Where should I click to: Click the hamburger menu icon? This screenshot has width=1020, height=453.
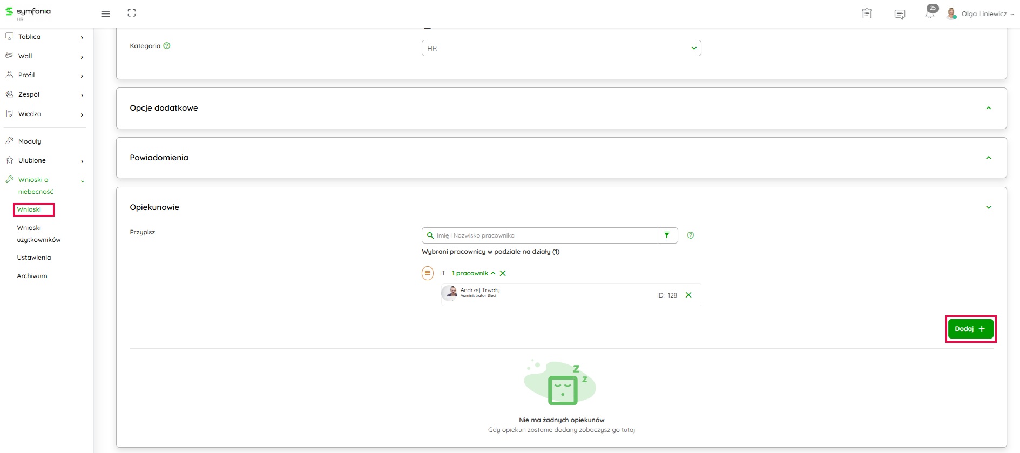[105, 13]
